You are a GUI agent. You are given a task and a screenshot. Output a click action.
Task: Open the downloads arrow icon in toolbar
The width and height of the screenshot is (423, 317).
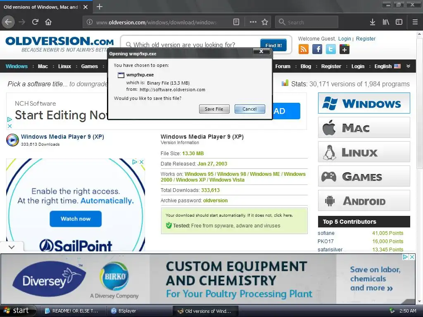tap(373, 22)
